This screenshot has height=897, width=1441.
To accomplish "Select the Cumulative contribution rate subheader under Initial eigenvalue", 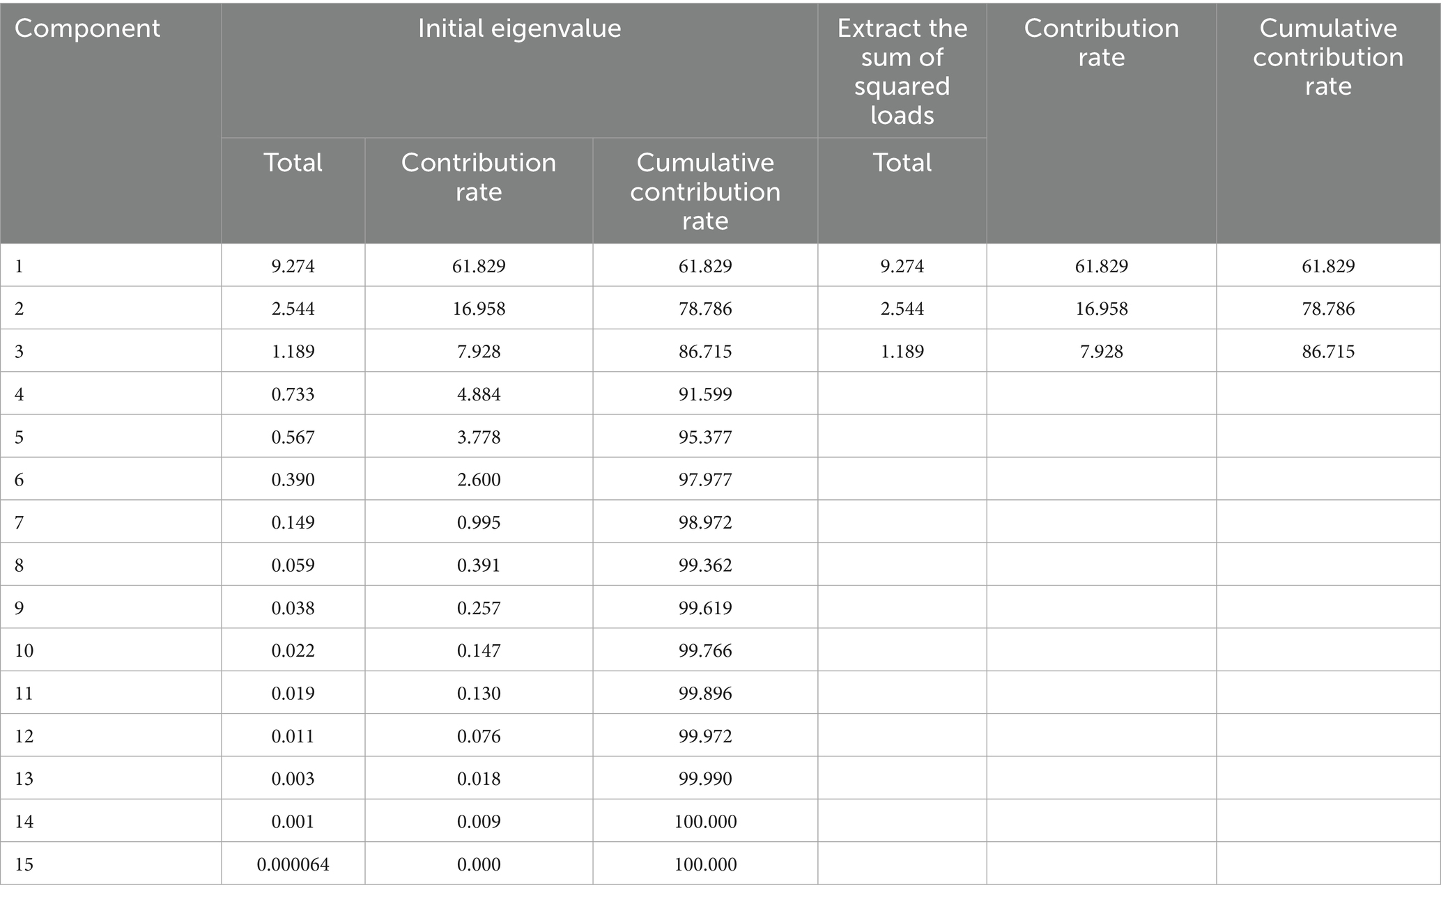I will click(x=705, y=192).
